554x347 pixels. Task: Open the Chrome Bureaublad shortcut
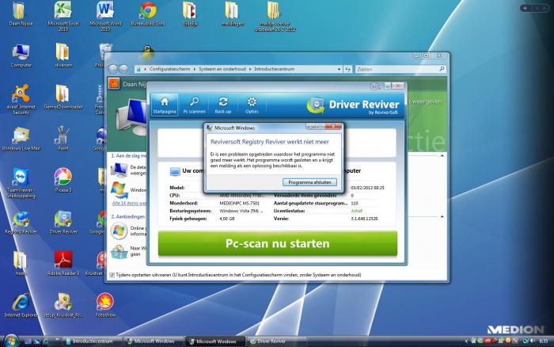(x=148, y=14)
